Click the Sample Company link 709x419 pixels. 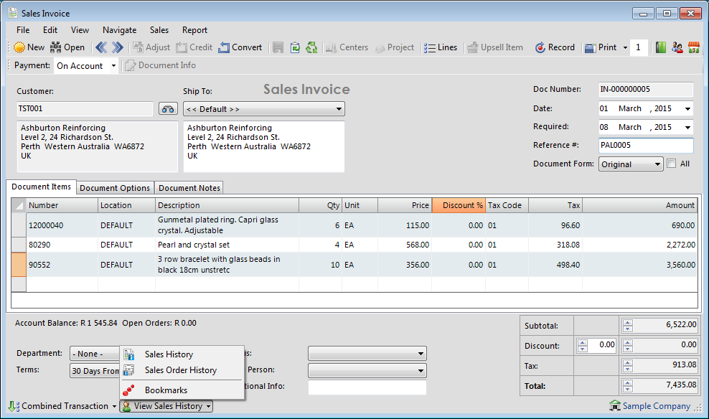pos(656,406)
